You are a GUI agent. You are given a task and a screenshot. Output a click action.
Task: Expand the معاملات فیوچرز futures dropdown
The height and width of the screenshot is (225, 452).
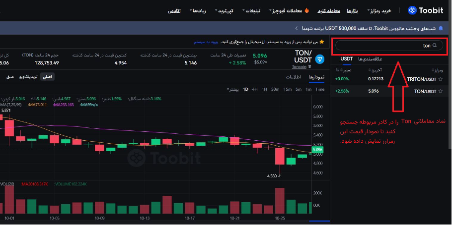pos(286,10)
